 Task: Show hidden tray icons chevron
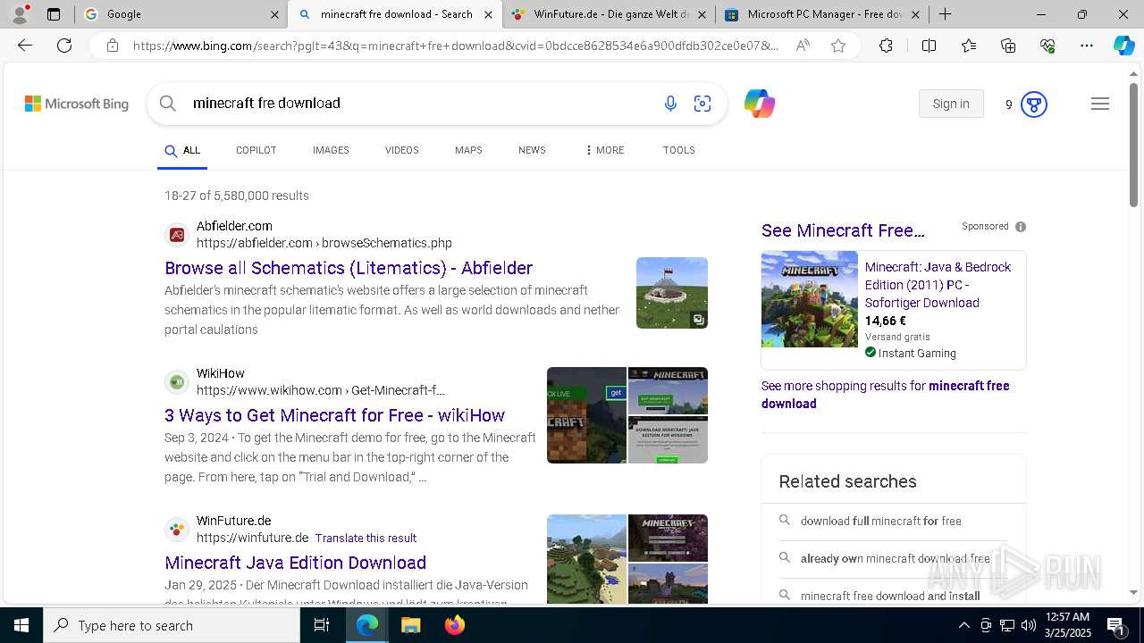(963, 625)
